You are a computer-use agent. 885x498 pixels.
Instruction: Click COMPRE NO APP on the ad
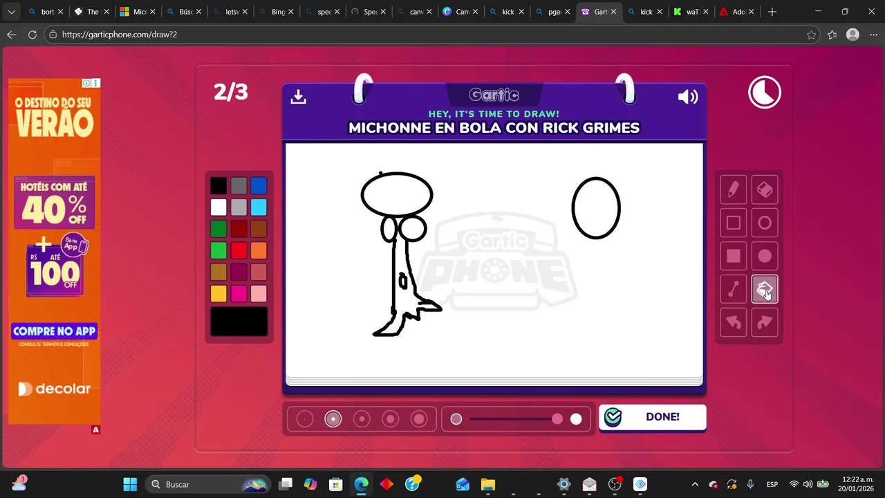click(54, 331)
